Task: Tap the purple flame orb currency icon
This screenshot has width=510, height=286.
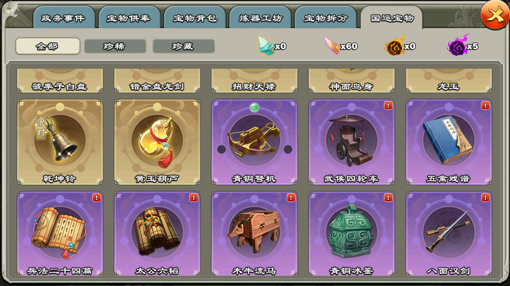Action: click(x=457, y=45)
